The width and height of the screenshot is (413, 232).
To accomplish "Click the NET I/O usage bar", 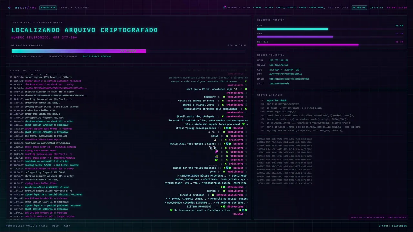I will (330, 45).
